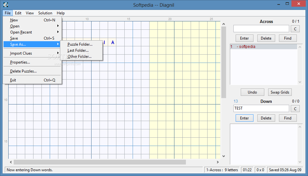Click the grid horizontal scrollbar left arrow
This screenshot has height=176, width=308.
point(11,162)
